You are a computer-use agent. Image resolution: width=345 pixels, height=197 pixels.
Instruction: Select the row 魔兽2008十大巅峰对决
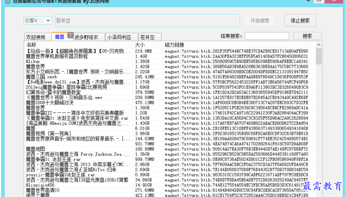(x=170, y=103)
